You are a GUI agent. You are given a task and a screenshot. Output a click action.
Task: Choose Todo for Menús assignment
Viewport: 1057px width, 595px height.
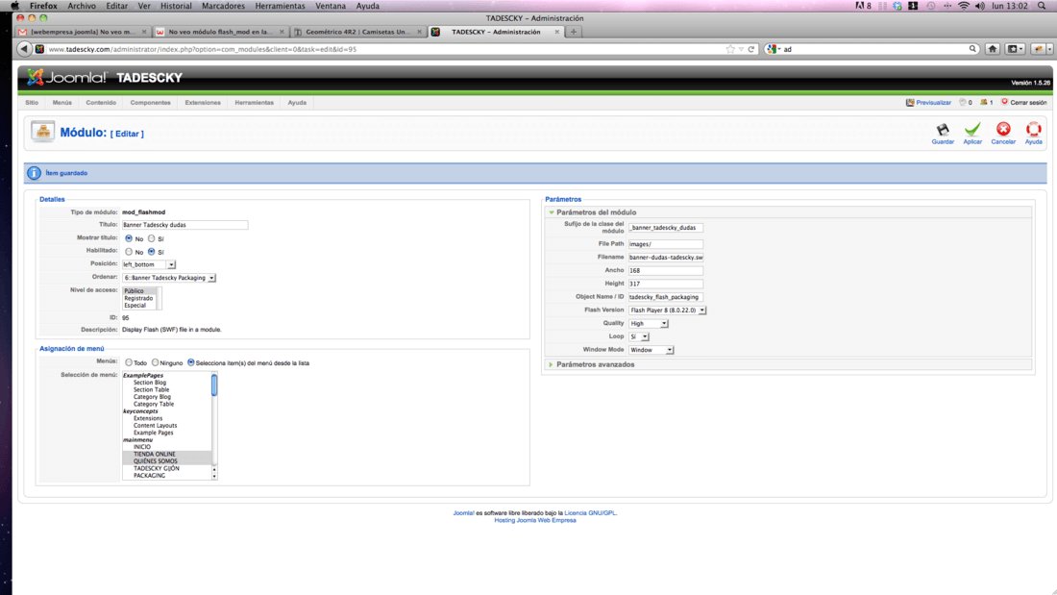[x=129, y=362]
